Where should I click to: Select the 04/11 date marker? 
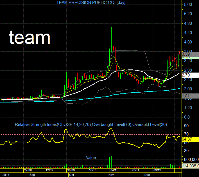tap(114, 170)
